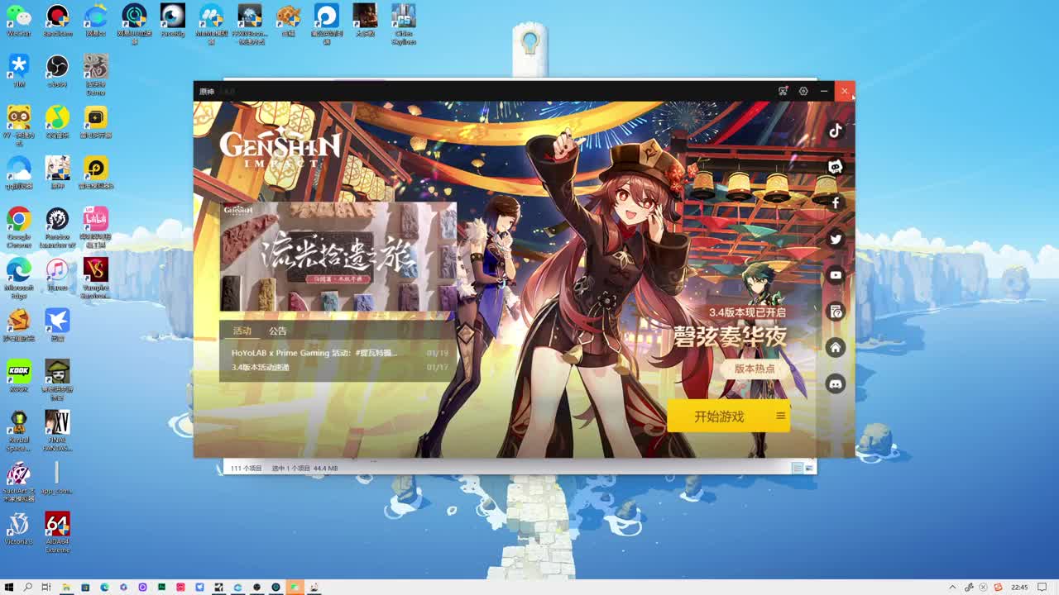Click the screenshot icon in launcher title bar

(783, 91)
